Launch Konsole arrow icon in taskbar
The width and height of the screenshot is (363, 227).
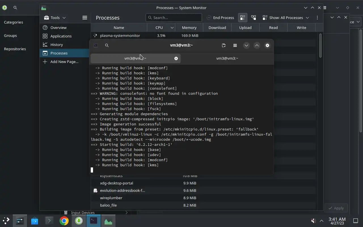[x=49, y=220]
